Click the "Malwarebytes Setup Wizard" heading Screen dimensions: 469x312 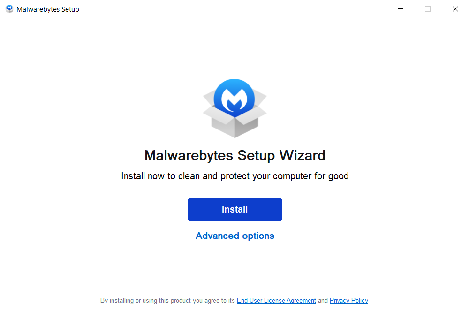(x=234, y=155)
